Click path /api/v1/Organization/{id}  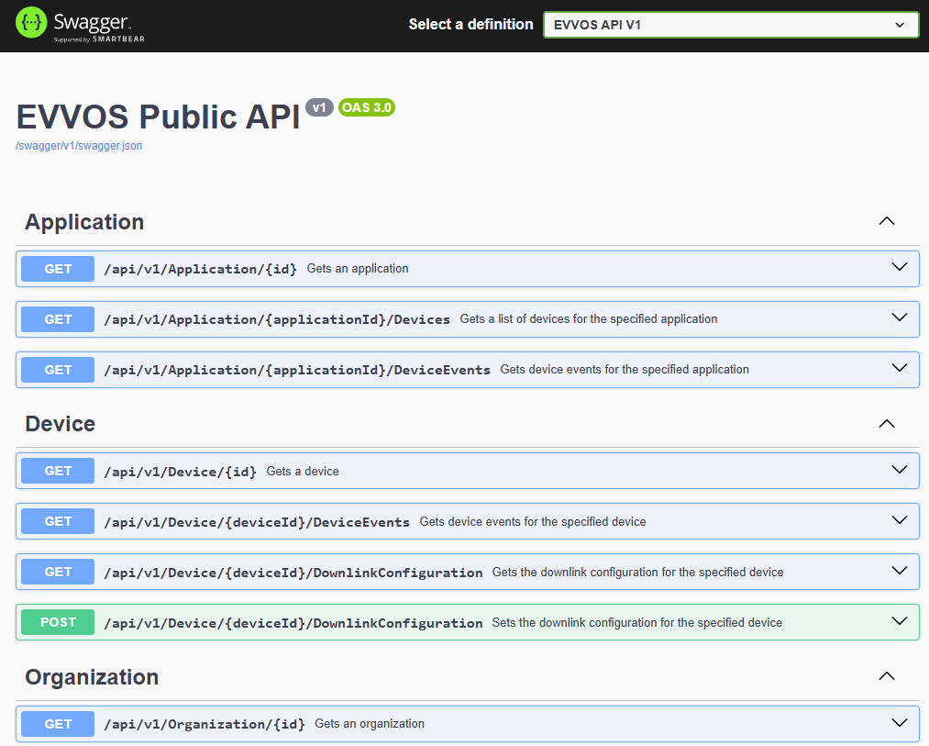tap(205, 725)
